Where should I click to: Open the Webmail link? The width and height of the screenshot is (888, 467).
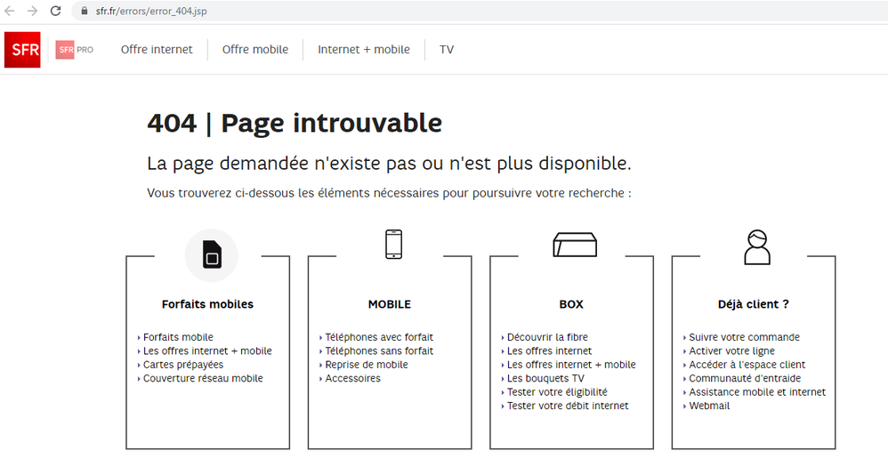click(709, 406)
